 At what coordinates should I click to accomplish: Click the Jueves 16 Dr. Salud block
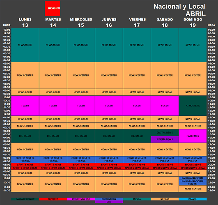109,136
